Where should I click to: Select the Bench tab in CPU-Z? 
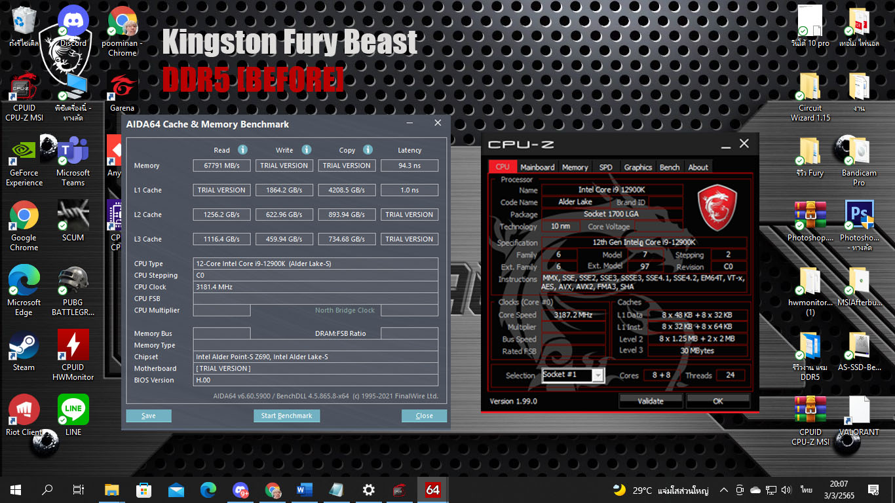[670, 167]
